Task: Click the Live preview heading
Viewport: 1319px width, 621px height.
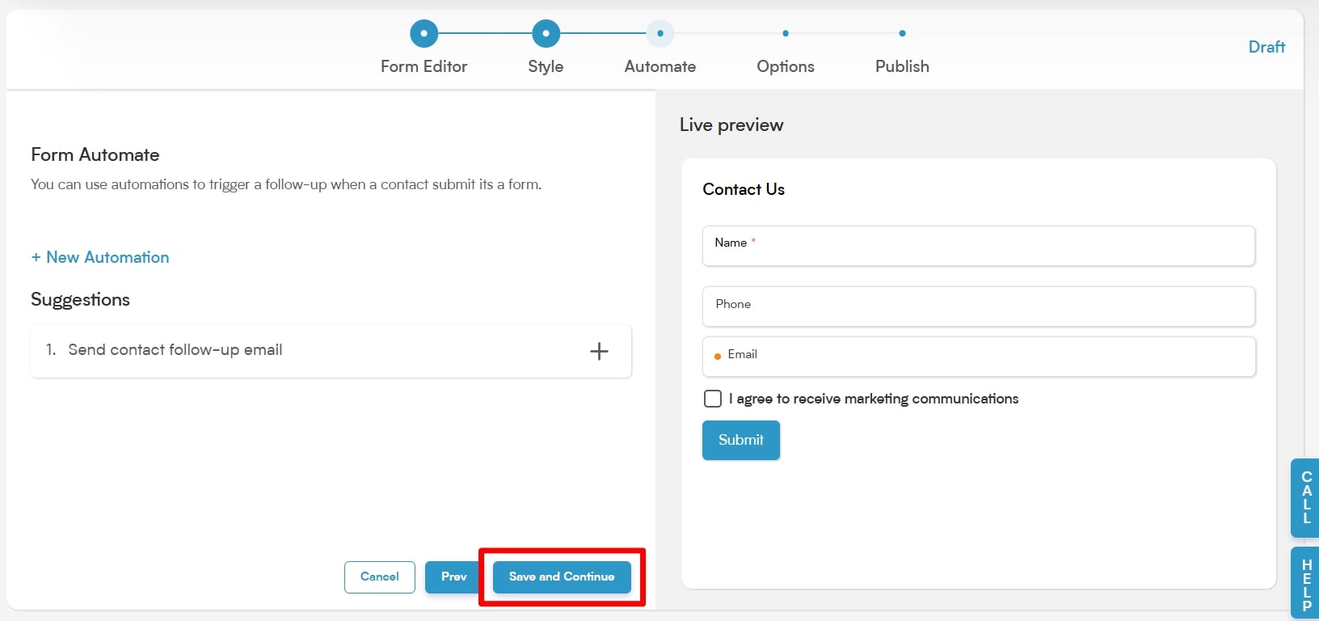Action: coord(731,125)
